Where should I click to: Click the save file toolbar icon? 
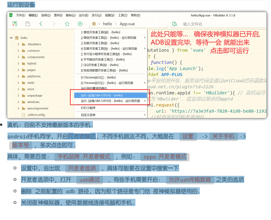(x=28, y=24)
